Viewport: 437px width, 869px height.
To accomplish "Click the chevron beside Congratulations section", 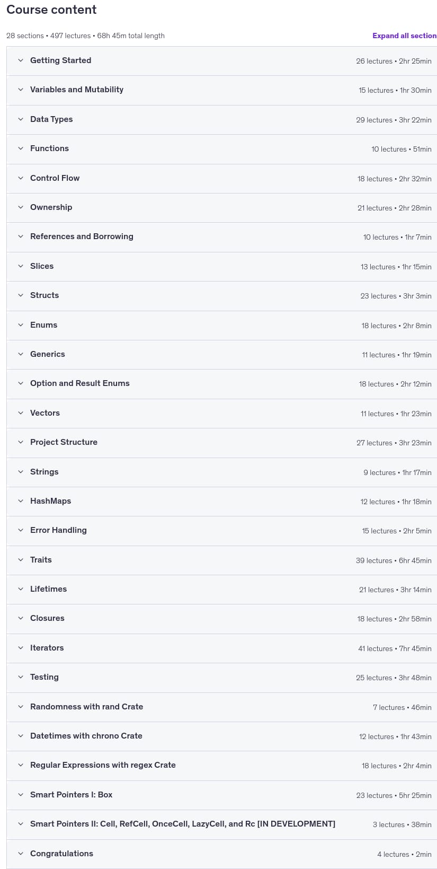I will (x=21, y=854).
